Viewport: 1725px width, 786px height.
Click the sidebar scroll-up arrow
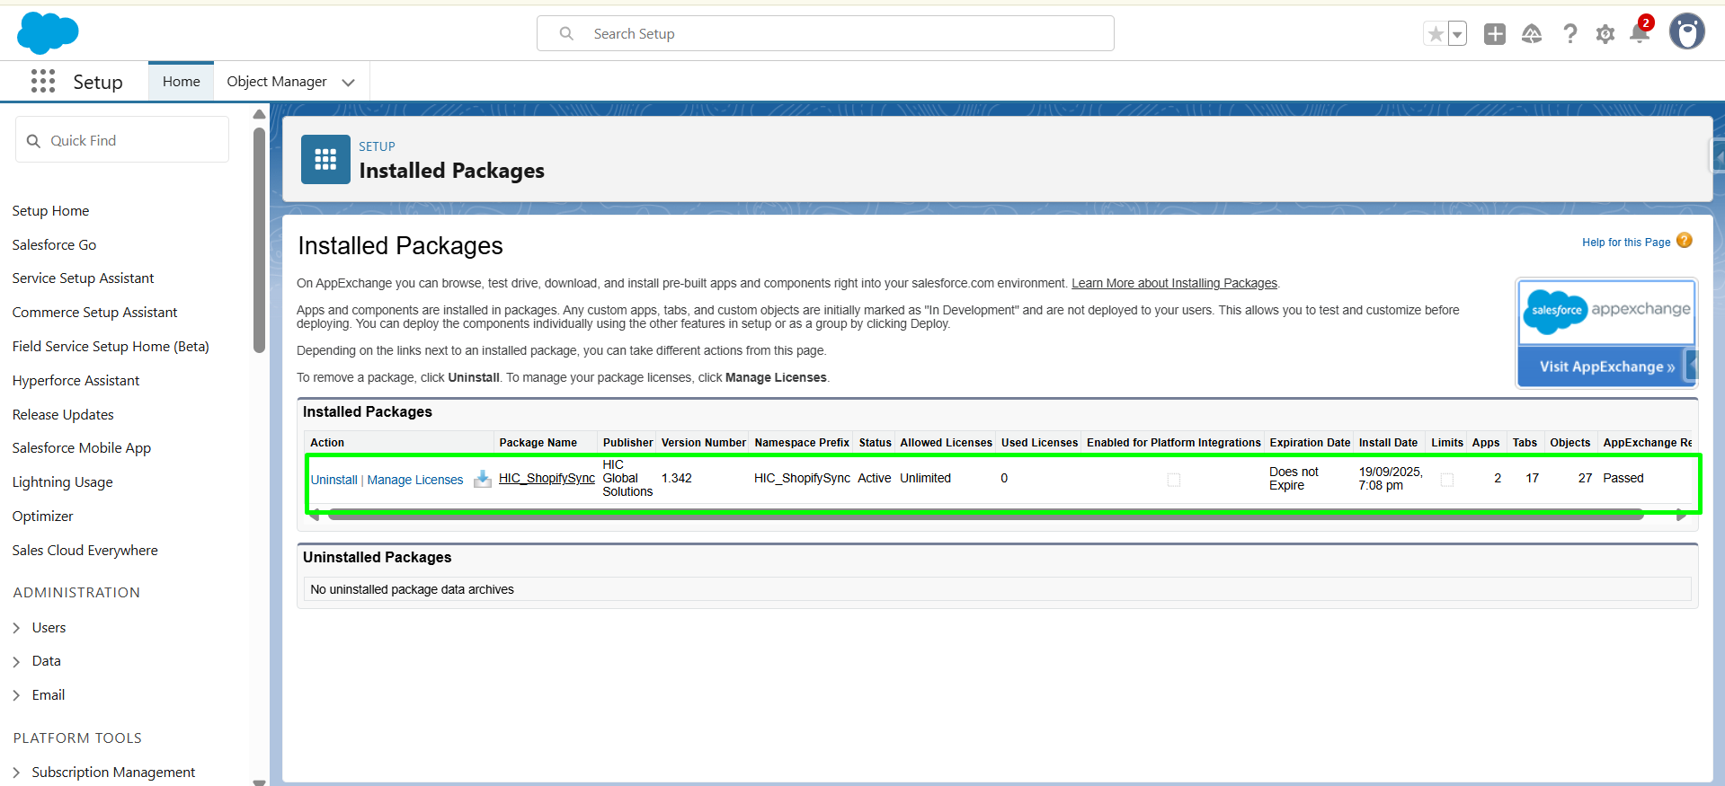coord(259,114)
